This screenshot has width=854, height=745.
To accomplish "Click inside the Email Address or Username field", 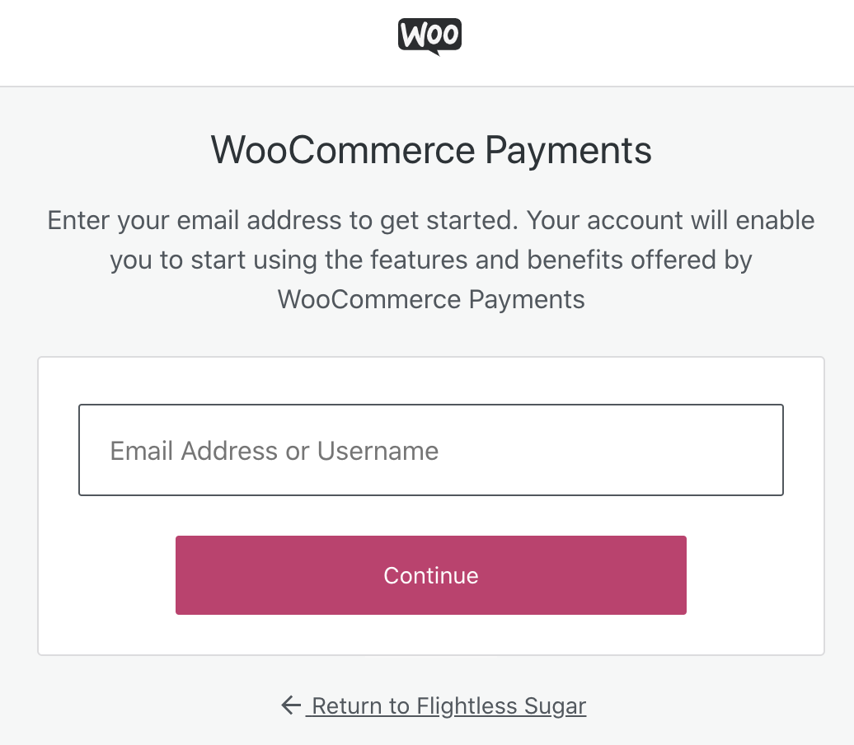I will (429, 450).
